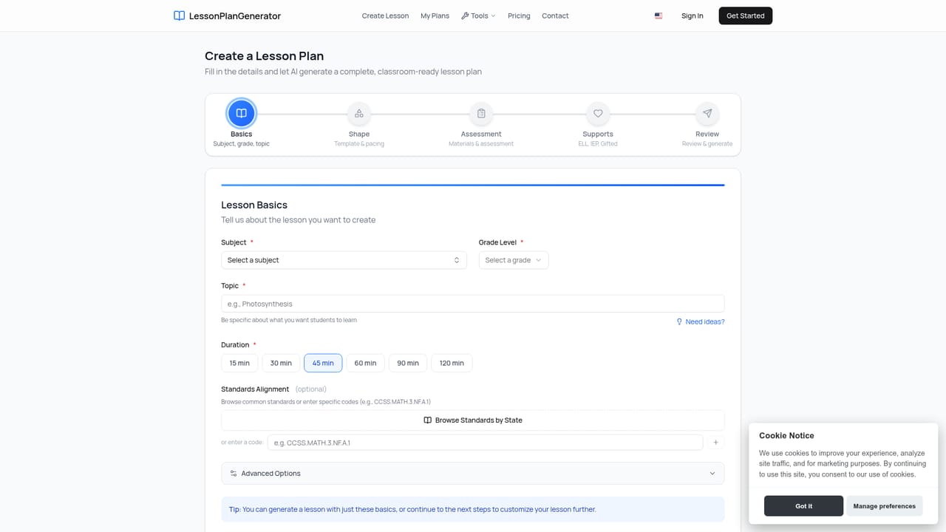Screen dimensions: 946x532
Task: Open the Select a subject dropdown
Action: (x=344, y=260)
